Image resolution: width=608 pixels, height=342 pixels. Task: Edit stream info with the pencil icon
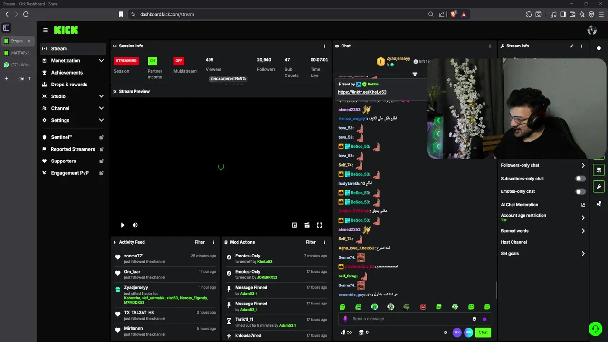click(x=571, y=46)
